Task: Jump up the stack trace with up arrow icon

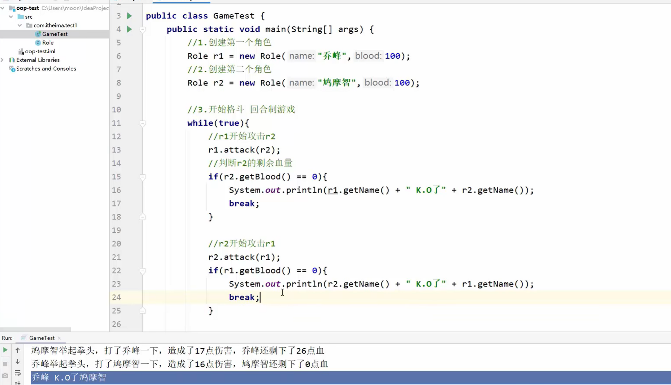Action: coord(18,350)
